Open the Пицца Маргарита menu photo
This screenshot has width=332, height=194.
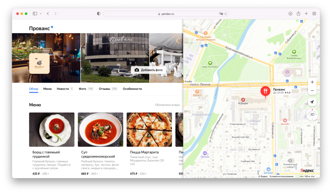tap(149, 130)
